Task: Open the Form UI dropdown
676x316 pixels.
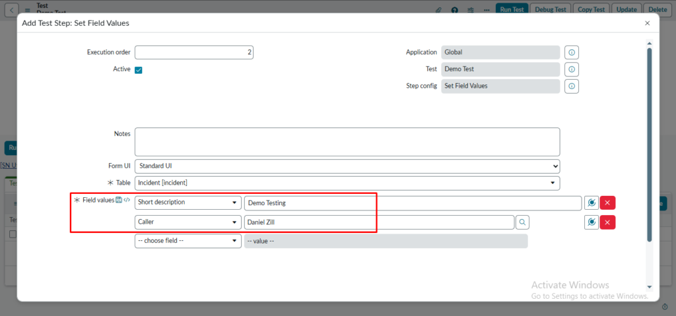Action: [347, 166]
